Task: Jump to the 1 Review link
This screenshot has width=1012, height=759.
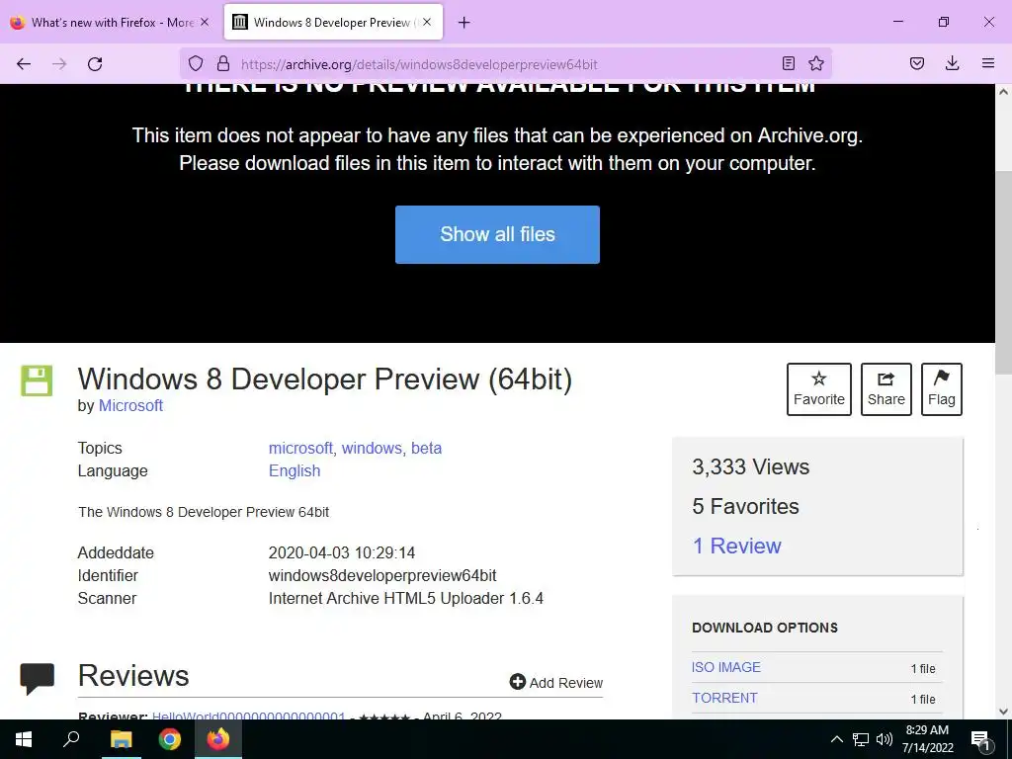Action: [736, 546]
